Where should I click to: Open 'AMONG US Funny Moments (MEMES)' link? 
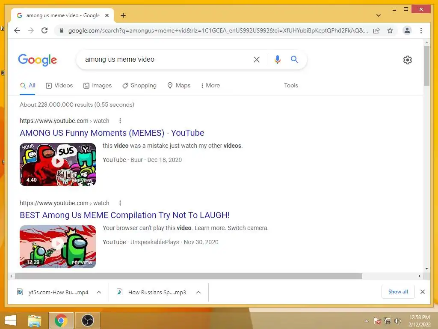(112, 133)
